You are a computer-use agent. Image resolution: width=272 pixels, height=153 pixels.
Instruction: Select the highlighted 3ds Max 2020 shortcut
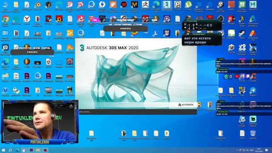point(167,5)
